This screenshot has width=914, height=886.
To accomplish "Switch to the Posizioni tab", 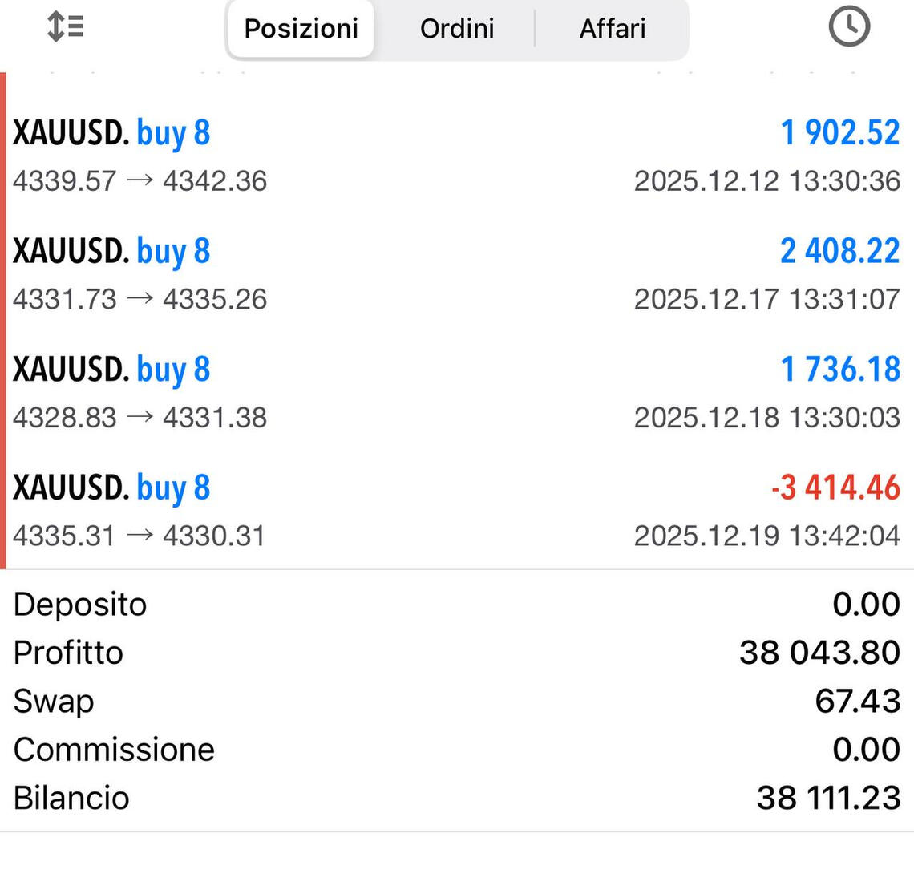I will click(301, 29).
